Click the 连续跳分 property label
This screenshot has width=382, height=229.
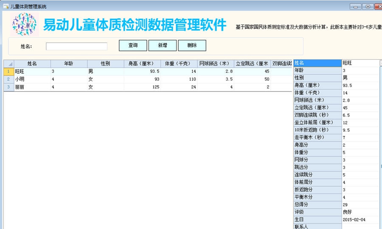tap(317, 175)
